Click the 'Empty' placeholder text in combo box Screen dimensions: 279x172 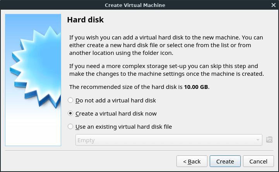[x=86, y=140]
